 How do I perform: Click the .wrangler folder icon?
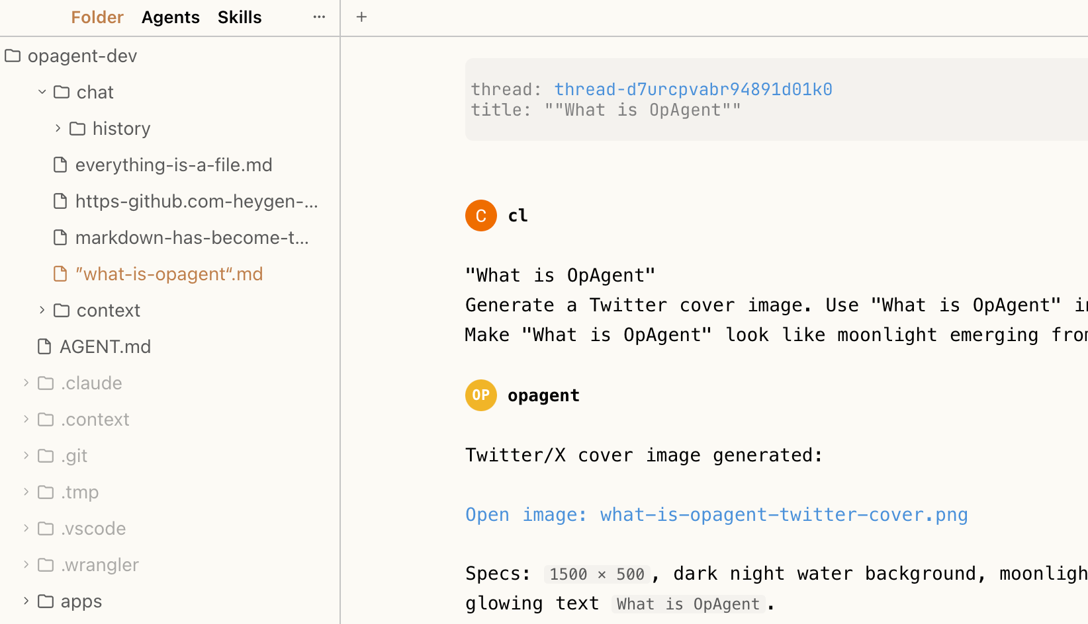coord(46,565)
